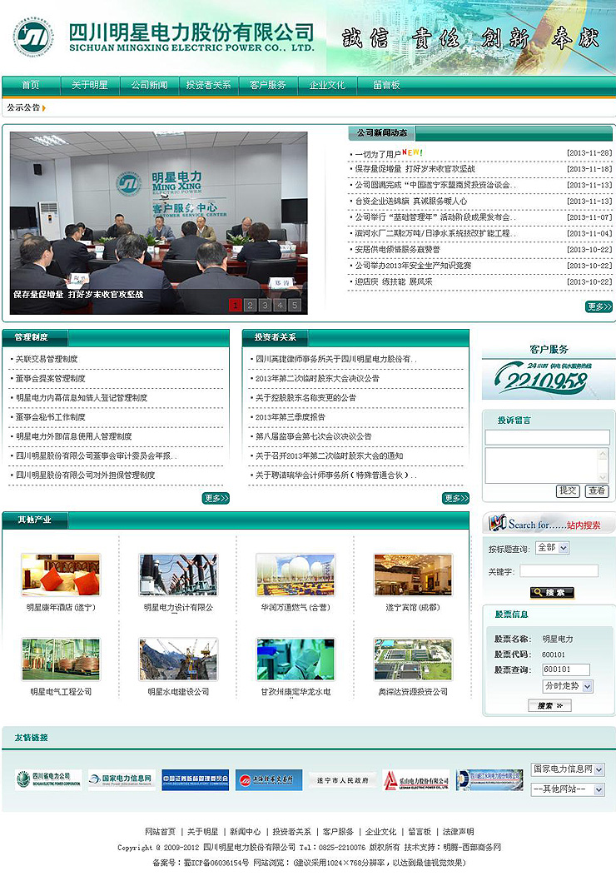
Task: Go to slide 3 of the news slideshow
Action: (x=265, y=305)
